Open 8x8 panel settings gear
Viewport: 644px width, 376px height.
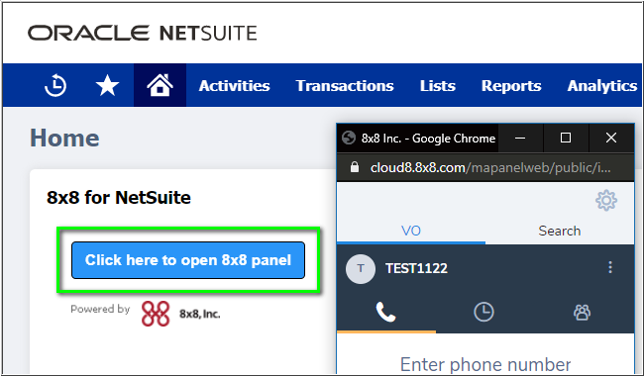pyautogui.click(x=606, y=201)
